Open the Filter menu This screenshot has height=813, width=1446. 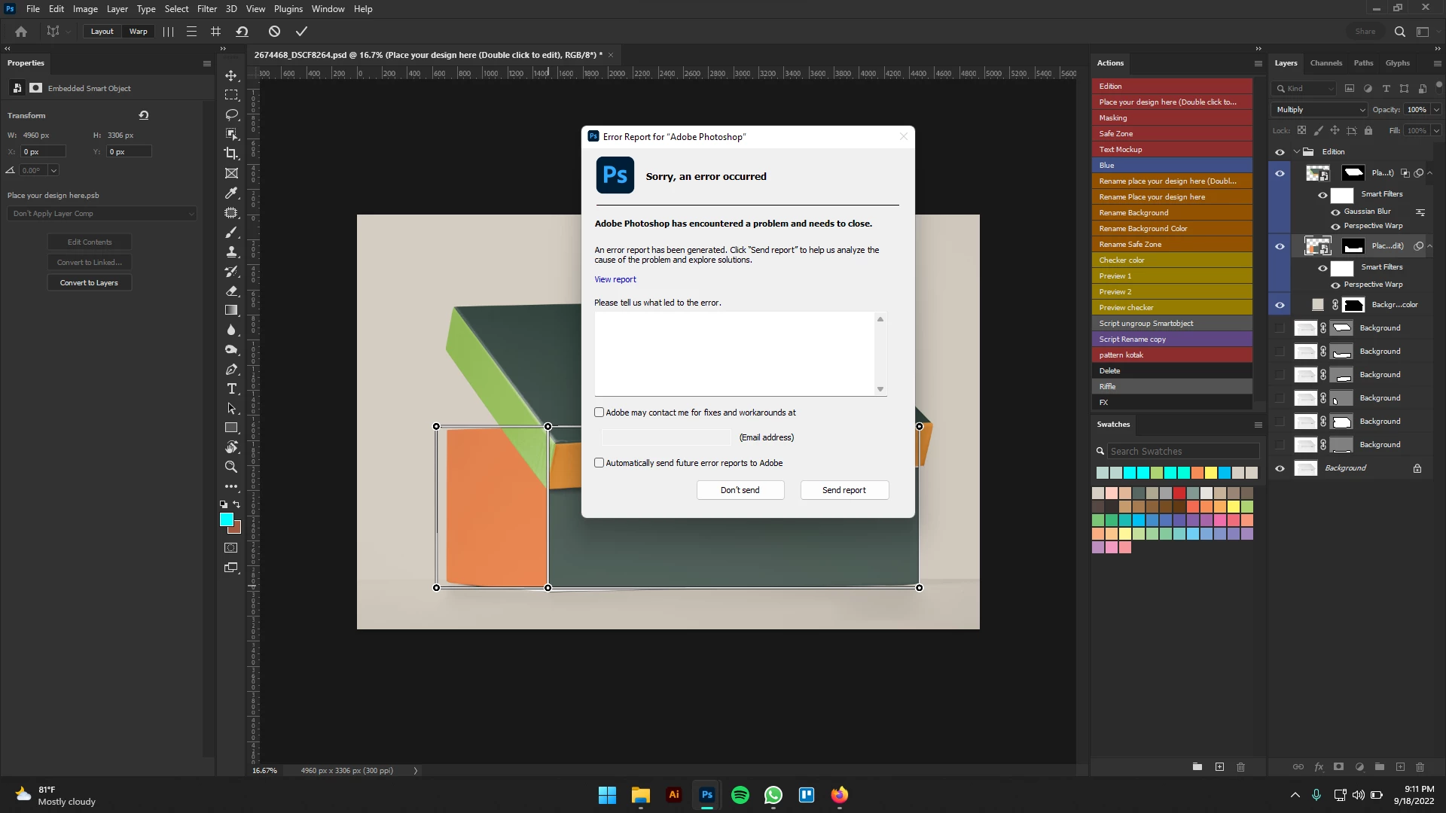(x=206, y=9)
